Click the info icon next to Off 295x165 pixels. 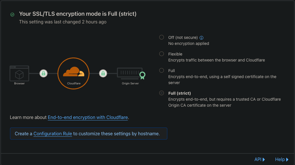click(x=201, y=38)
